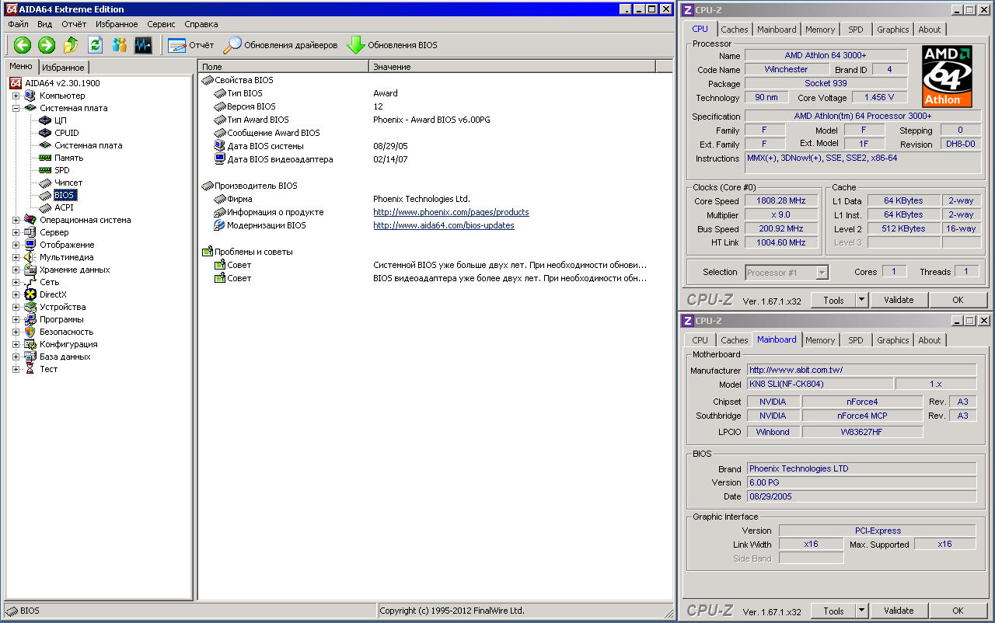Expand the Операционная система node
Screen dimensions: 995x623
[16, 220]
